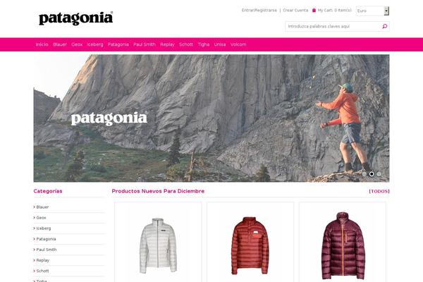This screenshot has width=423, height=282.
Task: Open the red striped pullover jacket thumbnail
Action: [250, 245]
